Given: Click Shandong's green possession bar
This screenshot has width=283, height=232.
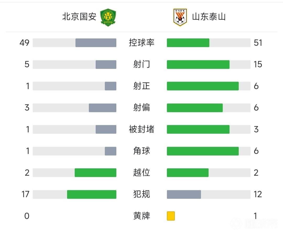Looking at the screenshot, I should [188, 43].
